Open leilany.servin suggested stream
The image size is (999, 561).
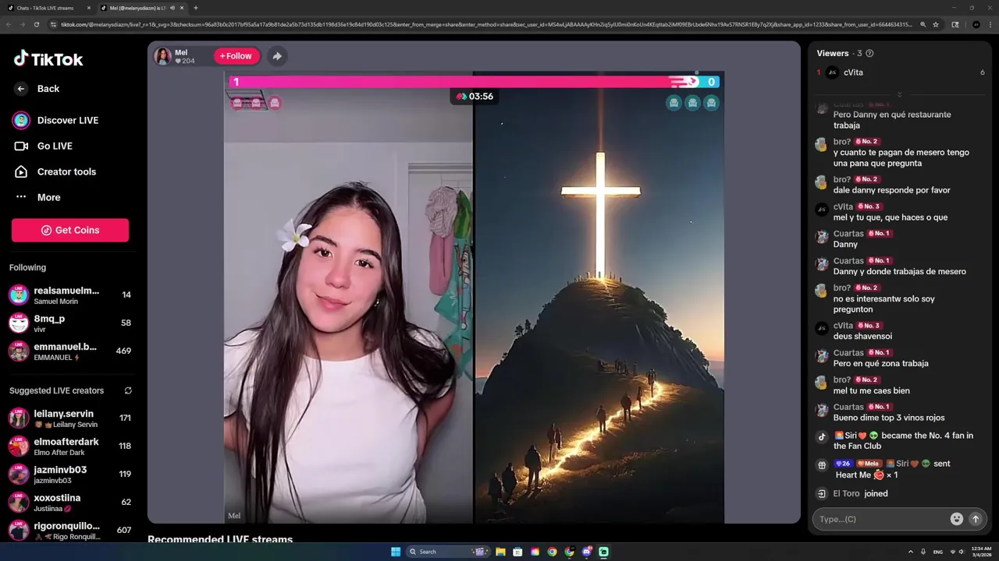(x=70, y=418)
